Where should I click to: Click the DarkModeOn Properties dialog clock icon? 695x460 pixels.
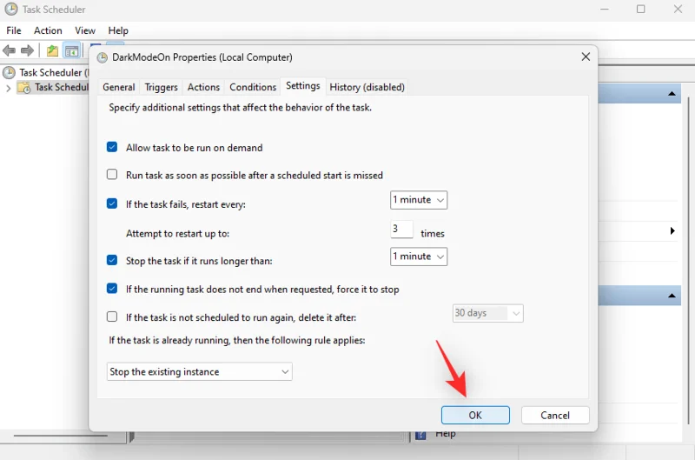tap(103, 57)
